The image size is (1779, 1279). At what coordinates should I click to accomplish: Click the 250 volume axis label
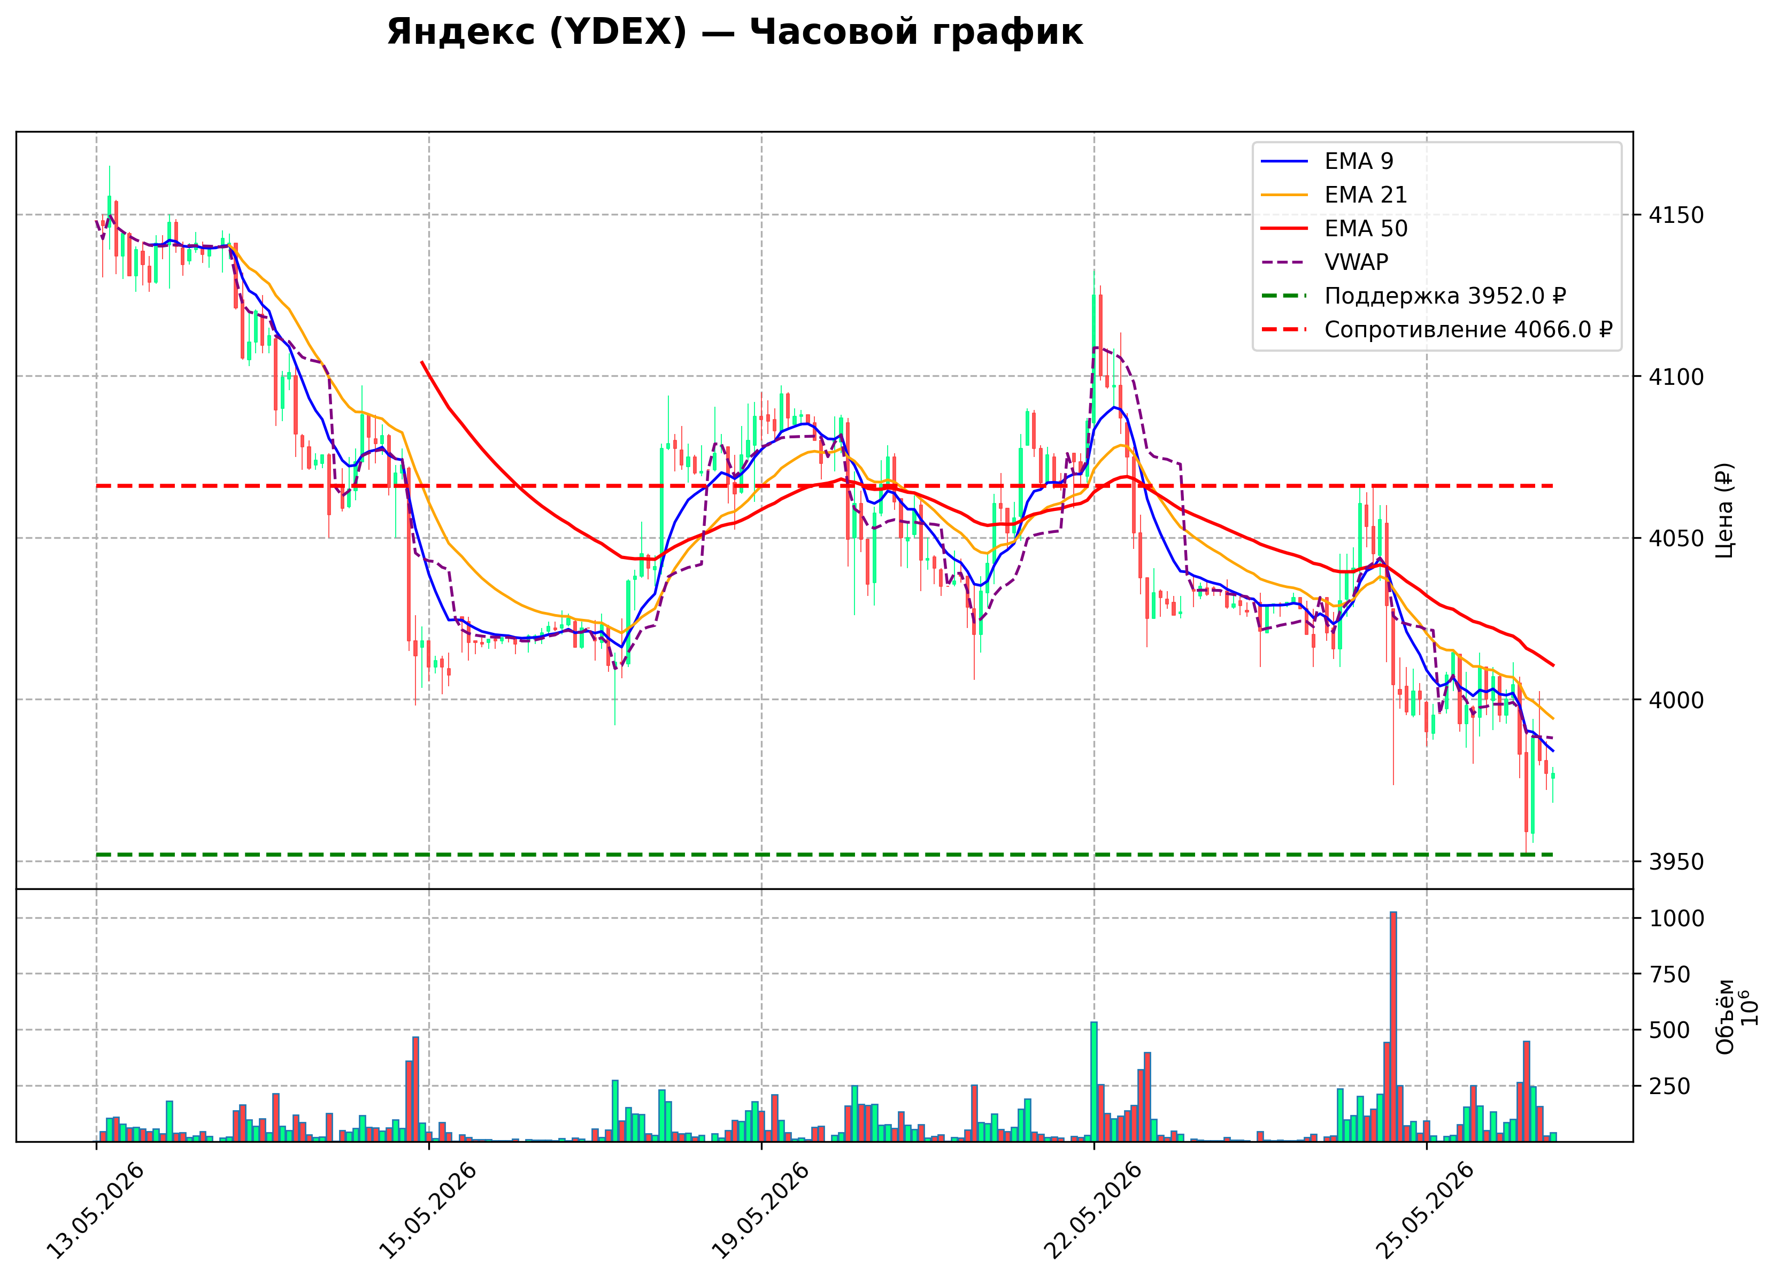coord(1669,1087)
